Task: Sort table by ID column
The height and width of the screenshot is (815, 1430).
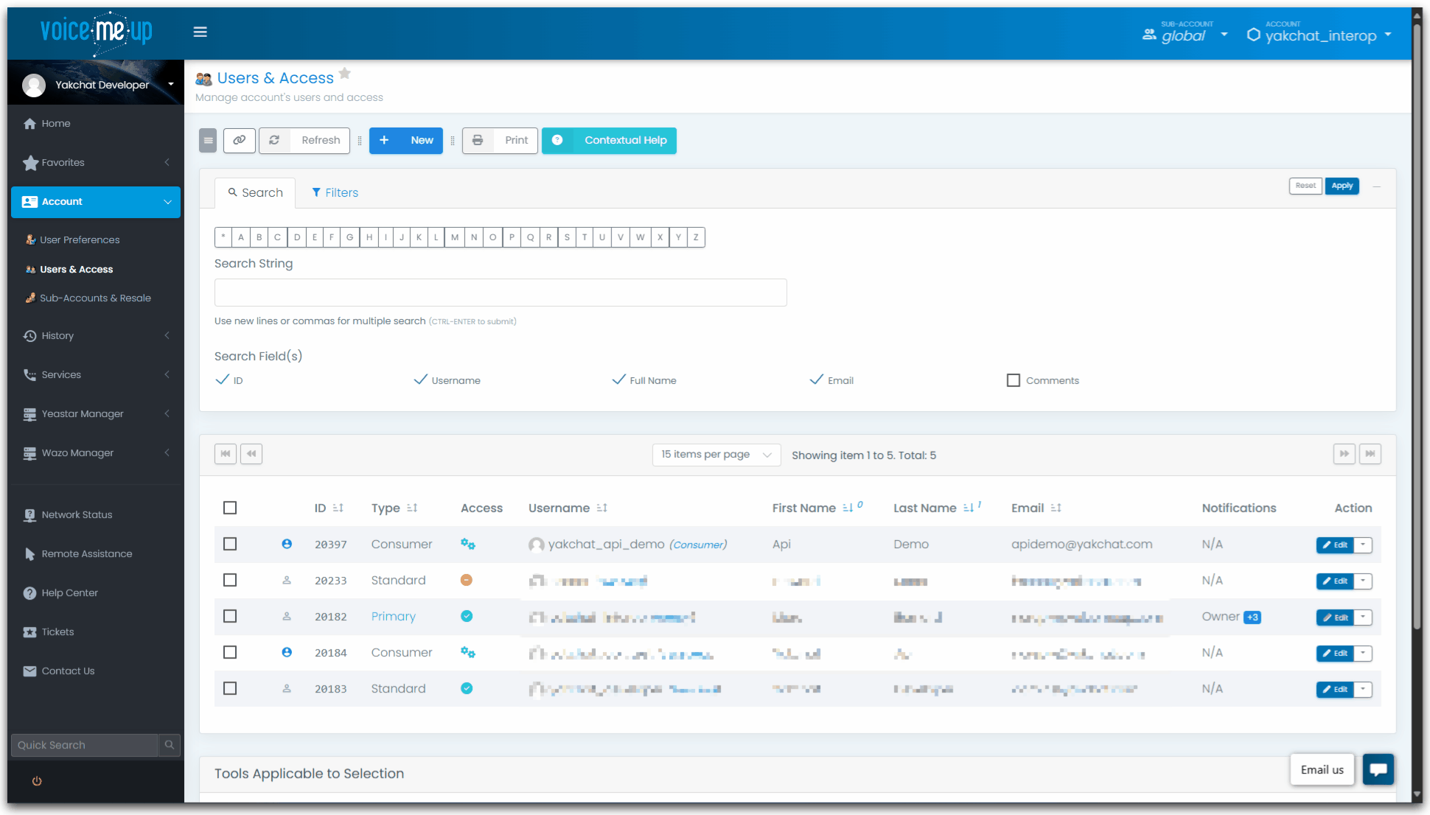Action: pyautogui.click(x=338, y=508)
